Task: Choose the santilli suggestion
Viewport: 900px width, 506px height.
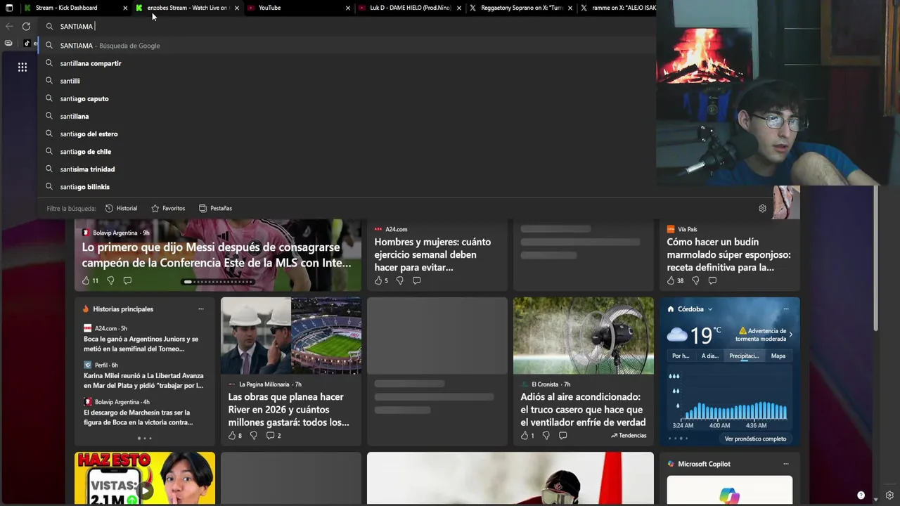Action: point(346,81)
